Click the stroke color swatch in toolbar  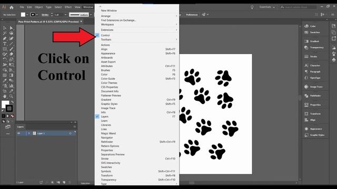point(9,109)
